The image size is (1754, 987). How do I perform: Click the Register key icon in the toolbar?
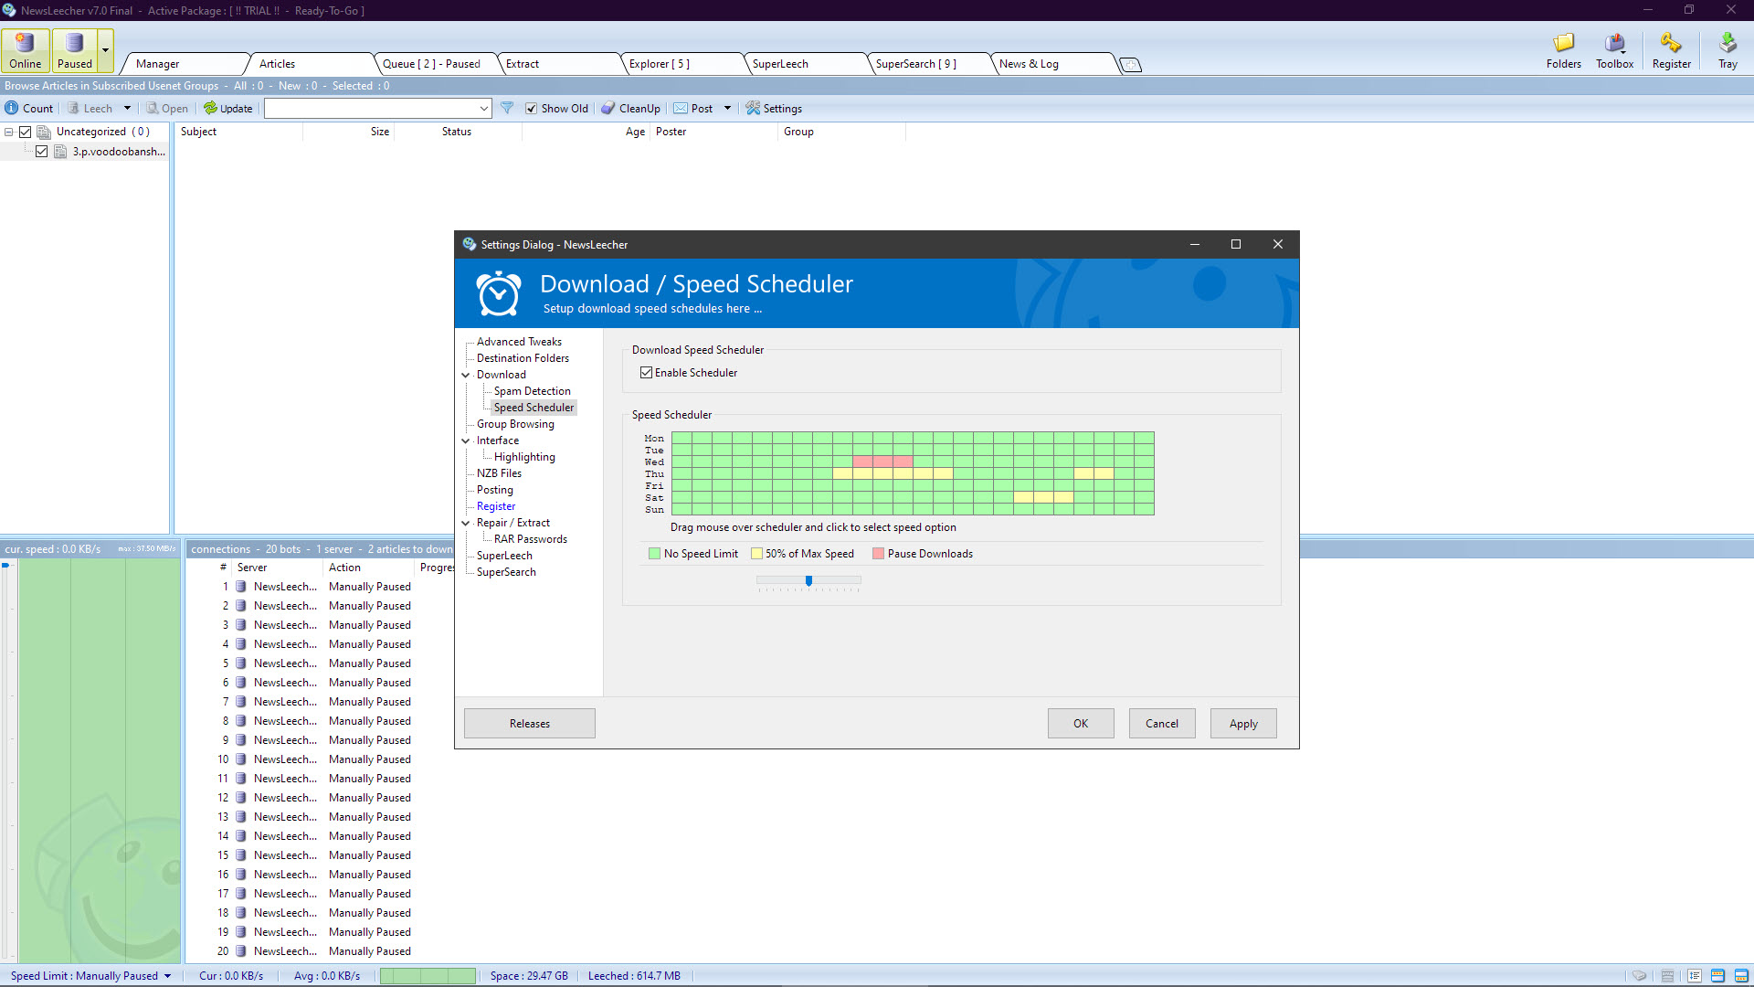tap(1671, 43)
